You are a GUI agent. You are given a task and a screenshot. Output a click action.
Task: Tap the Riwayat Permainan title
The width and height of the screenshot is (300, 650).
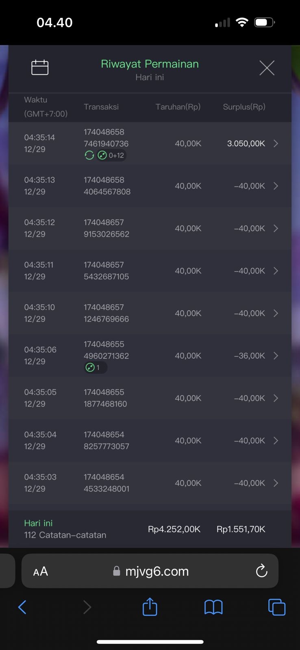tap(150, 64)
